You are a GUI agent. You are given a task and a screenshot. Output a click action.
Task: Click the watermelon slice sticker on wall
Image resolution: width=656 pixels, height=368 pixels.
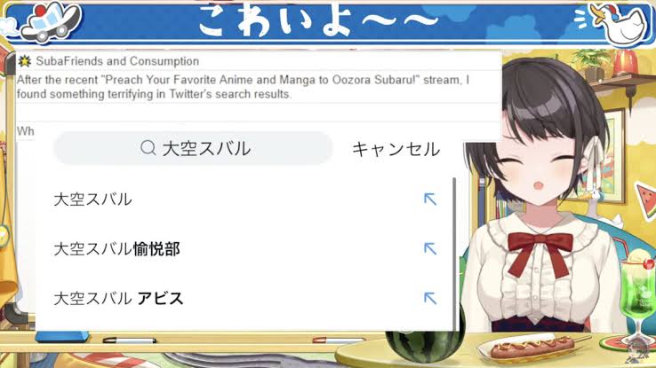[646, 200]
